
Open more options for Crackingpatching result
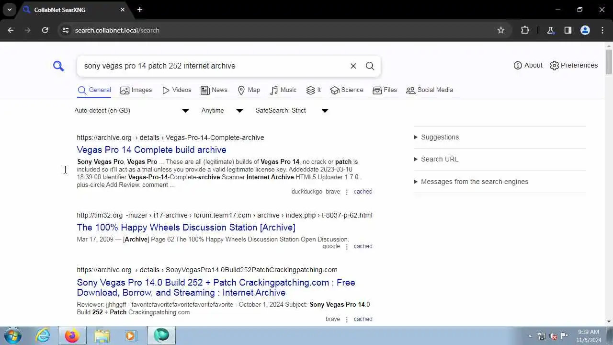[x=347, y=319]
